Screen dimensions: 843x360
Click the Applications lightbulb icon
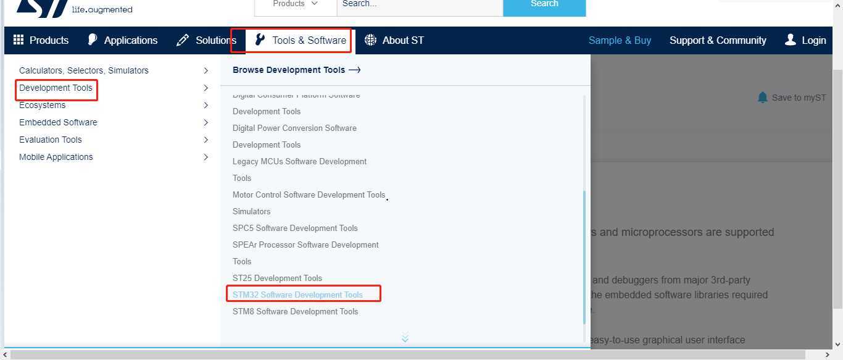coord(93,40)
